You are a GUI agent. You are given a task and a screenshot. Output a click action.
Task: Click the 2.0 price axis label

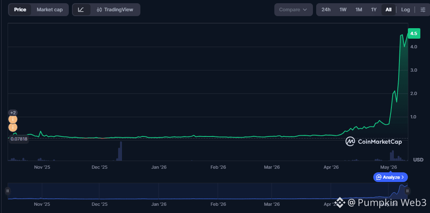414,93
